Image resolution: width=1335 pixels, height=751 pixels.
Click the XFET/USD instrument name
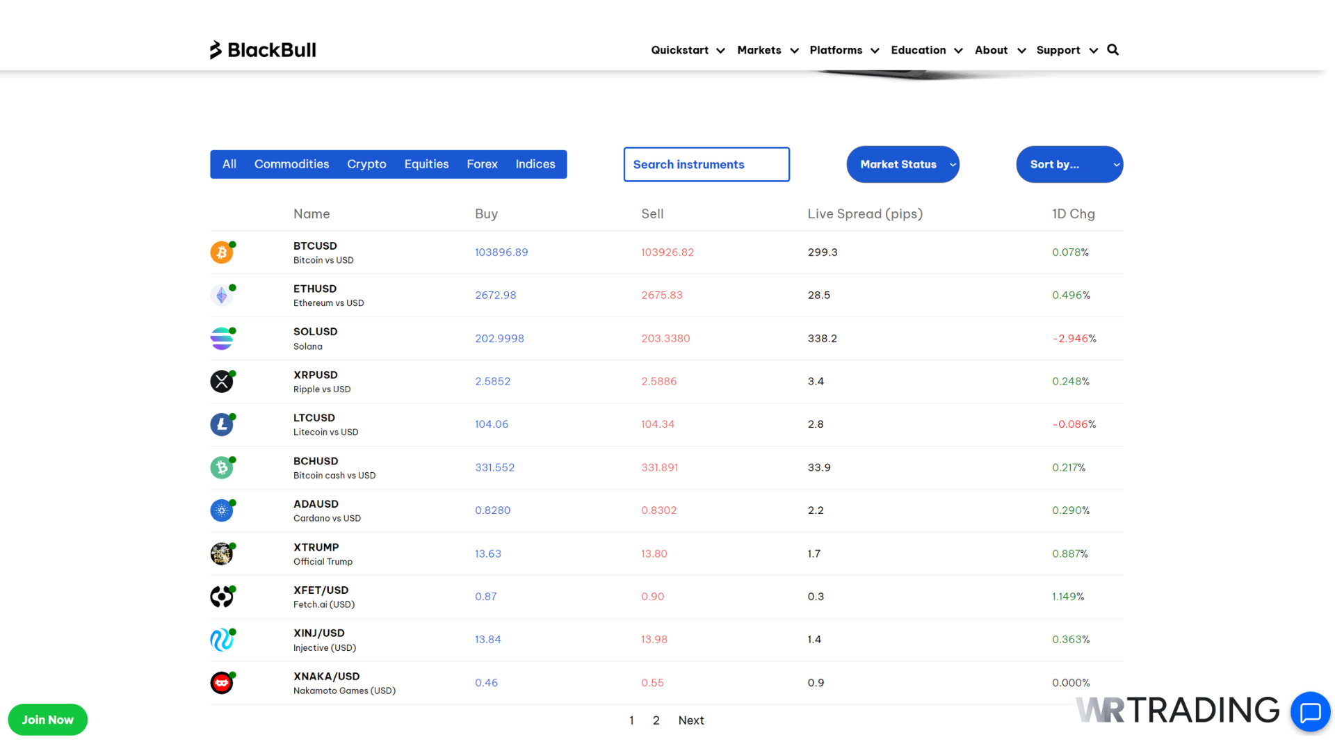pyautogui.click(x=321, y=590)
